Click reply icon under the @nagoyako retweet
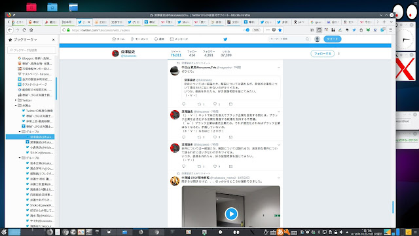The width and height of the screenshot is (419, 236). pos(183,104)
